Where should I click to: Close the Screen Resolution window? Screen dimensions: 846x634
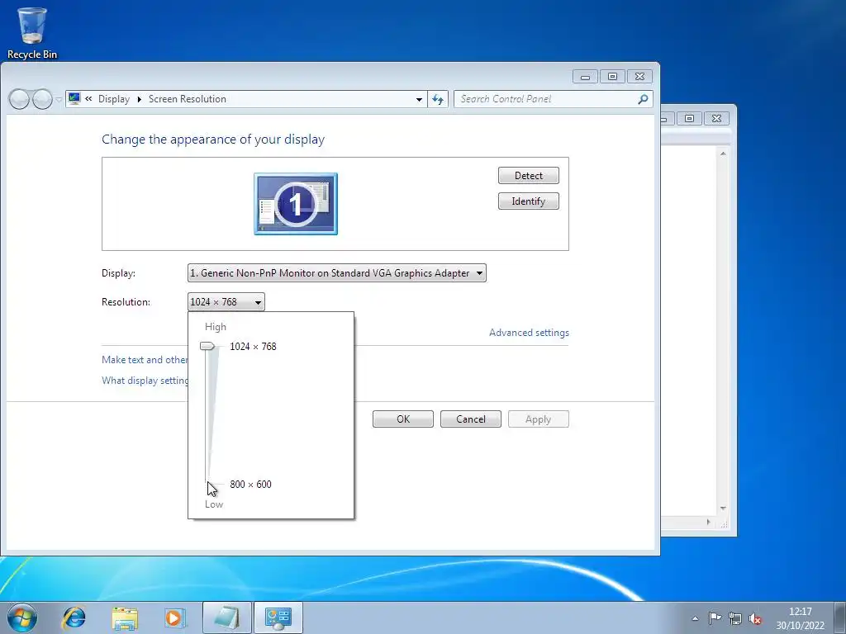point(640,77)
